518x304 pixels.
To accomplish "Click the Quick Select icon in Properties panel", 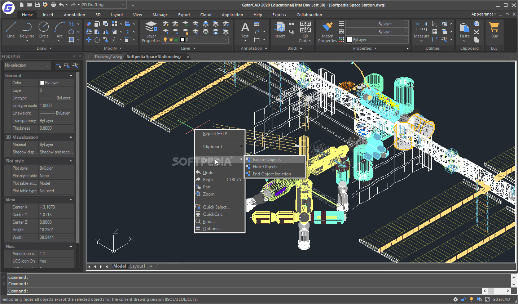I will point(75,65).
